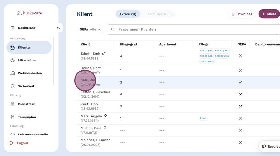Screen dimensions: 280x156
Task: Open the Dashboard icon in sidebar
Action: (13, 28)
